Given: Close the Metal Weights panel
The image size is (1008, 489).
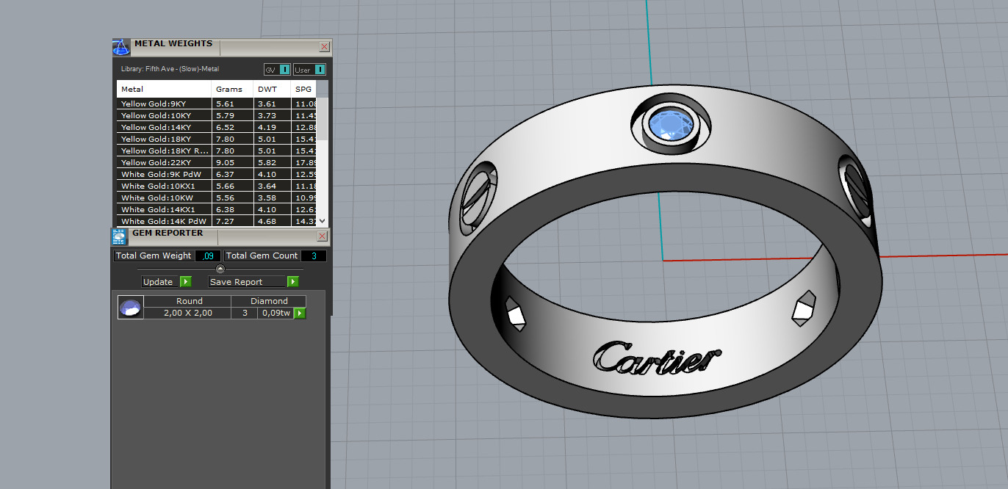Looking at the screenshot, I should (325, 47).
